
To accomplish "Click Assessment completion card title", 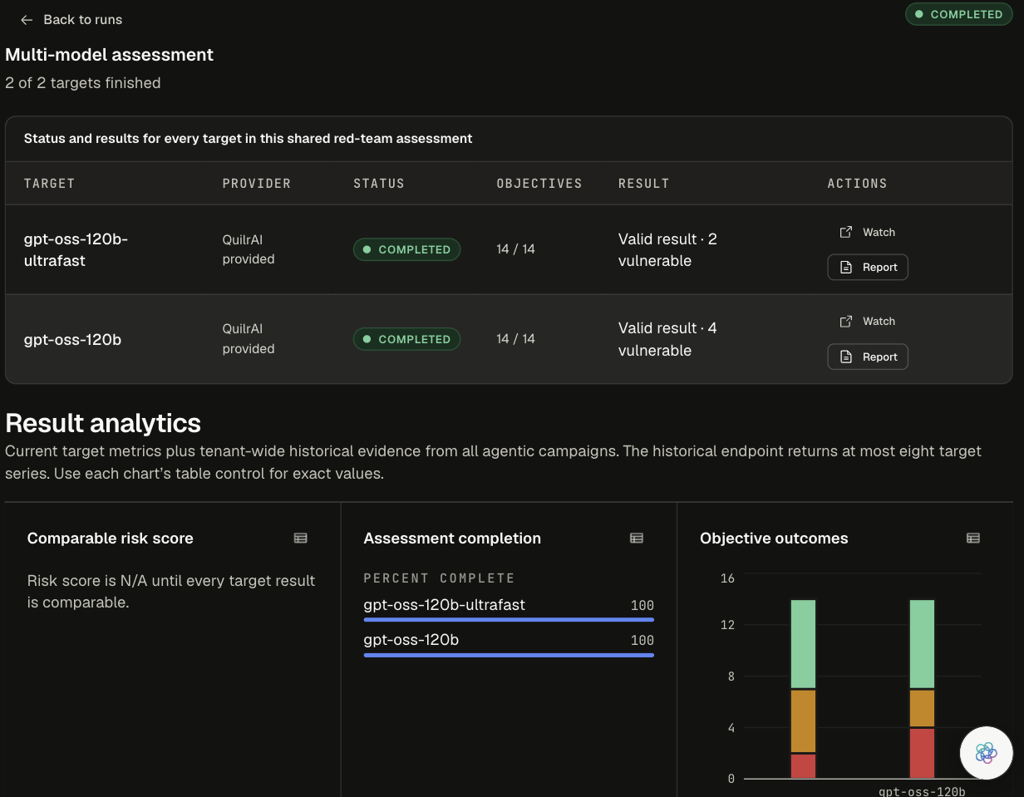I will 452,539.
